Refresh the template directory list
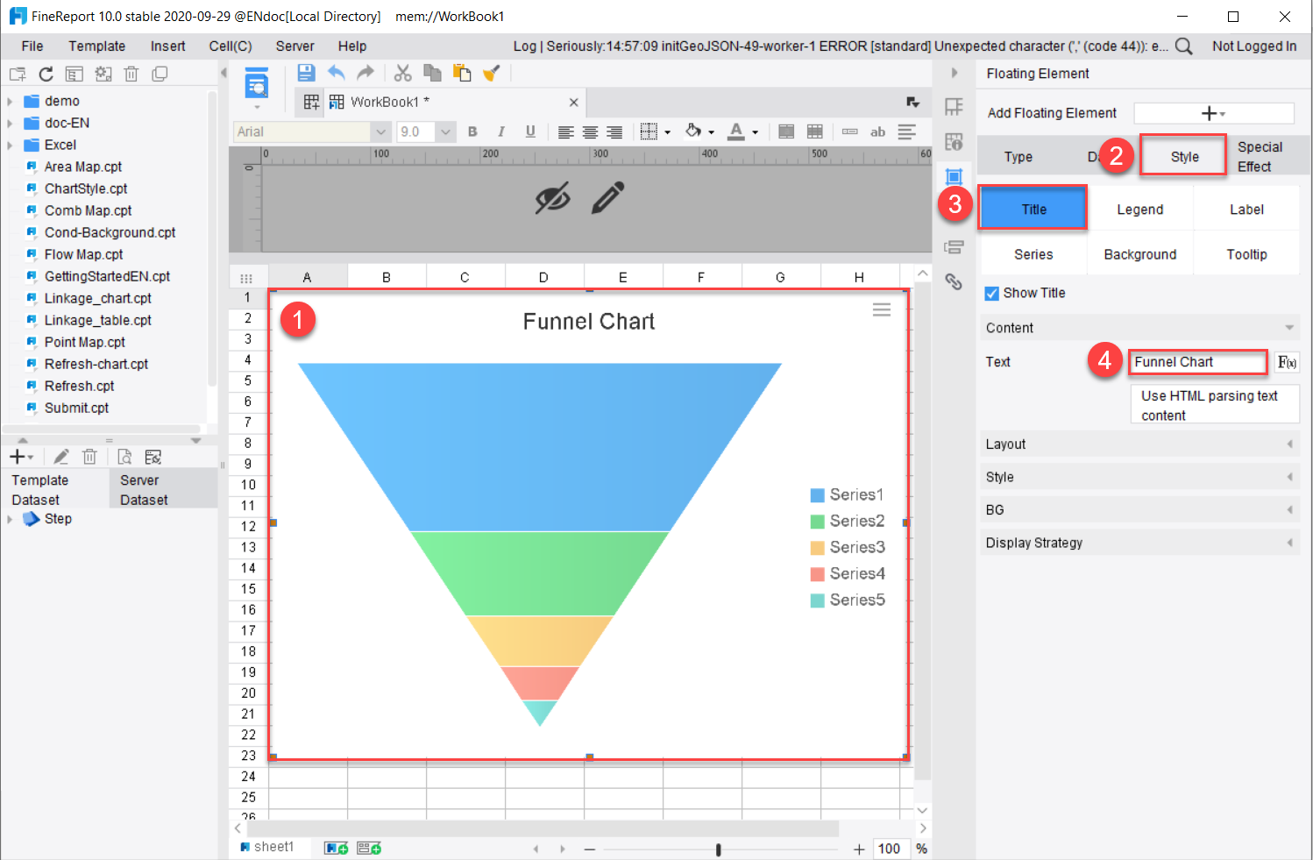This screenshot has width=1313, height=860. [46, 74]
